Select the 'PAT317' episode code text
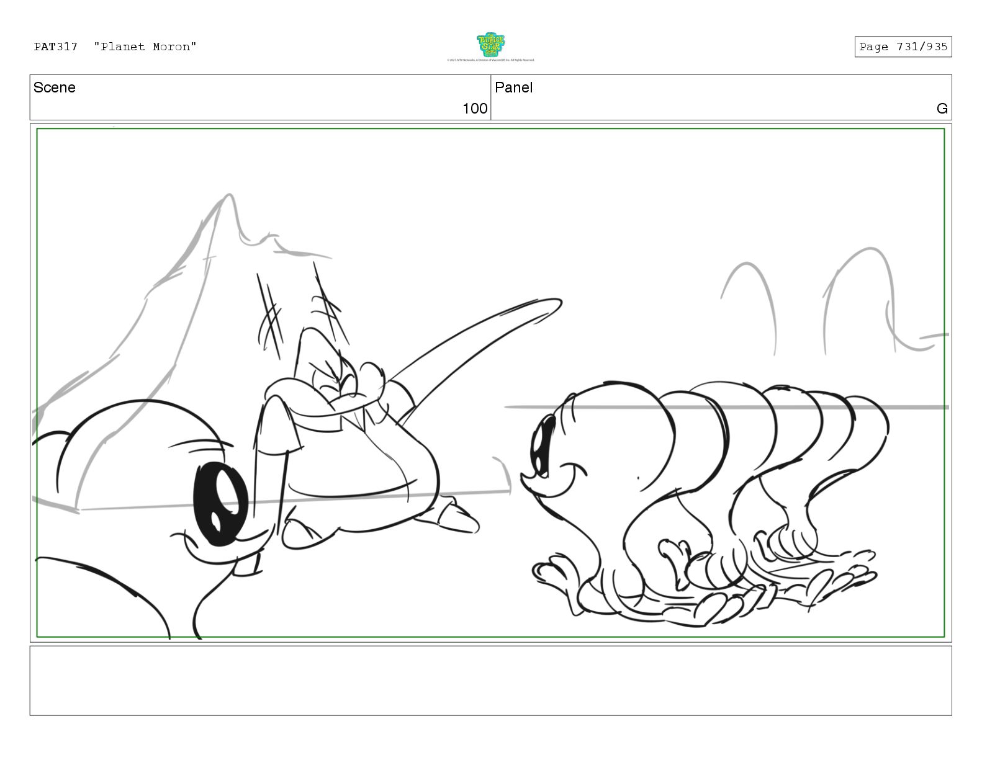 [56, 47]
